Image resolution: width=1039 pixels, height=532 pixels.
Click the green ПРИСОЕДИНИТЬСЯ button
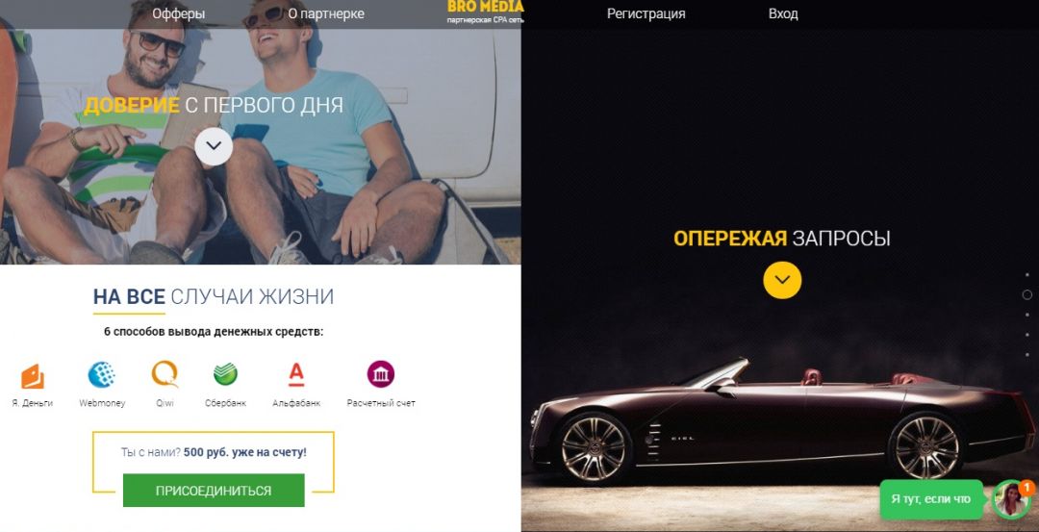pyautogui.click(x=214, y=491)
